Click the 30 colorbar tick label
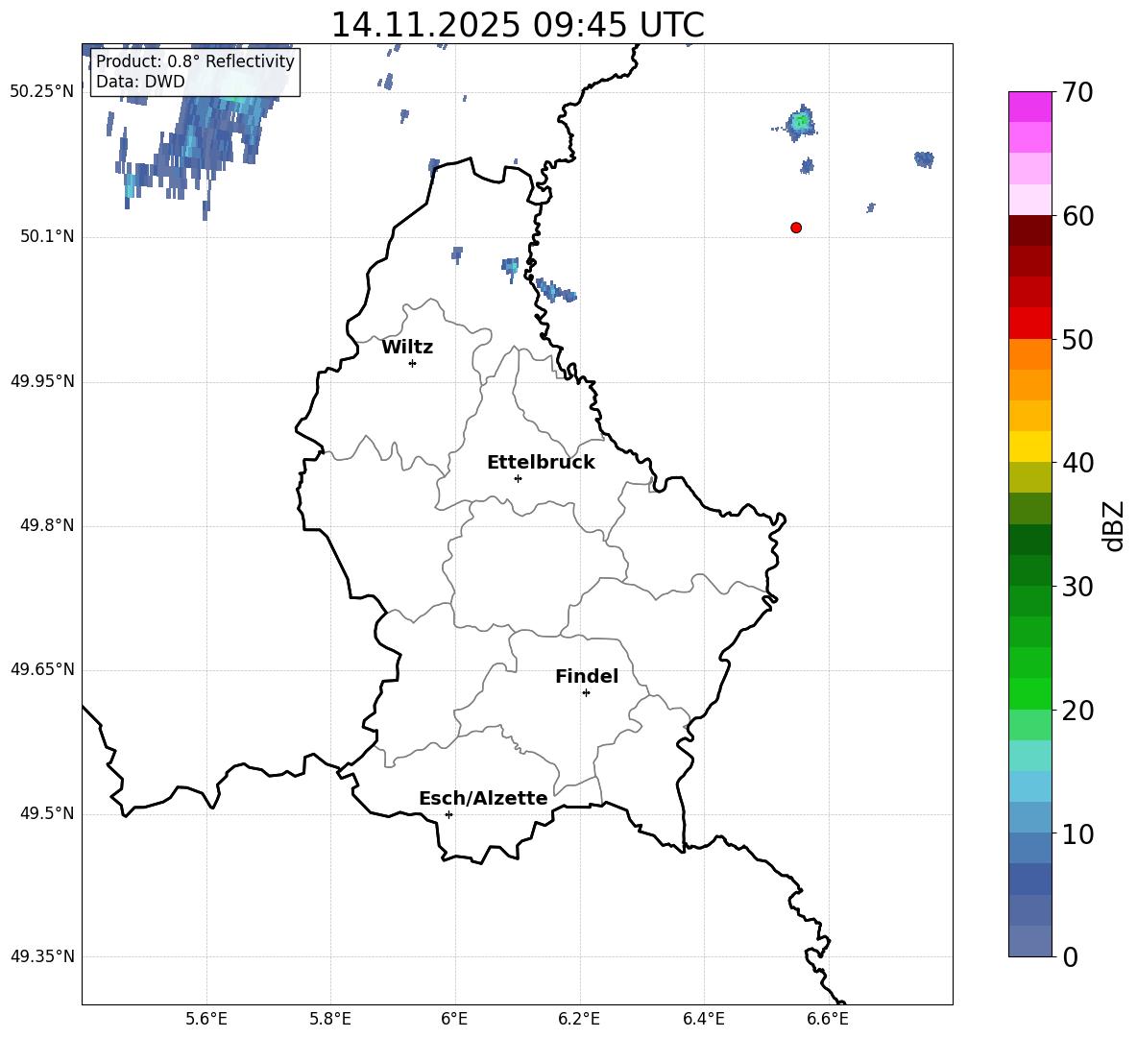Screen dimensions: 1137x1038 click(1077, 587)
